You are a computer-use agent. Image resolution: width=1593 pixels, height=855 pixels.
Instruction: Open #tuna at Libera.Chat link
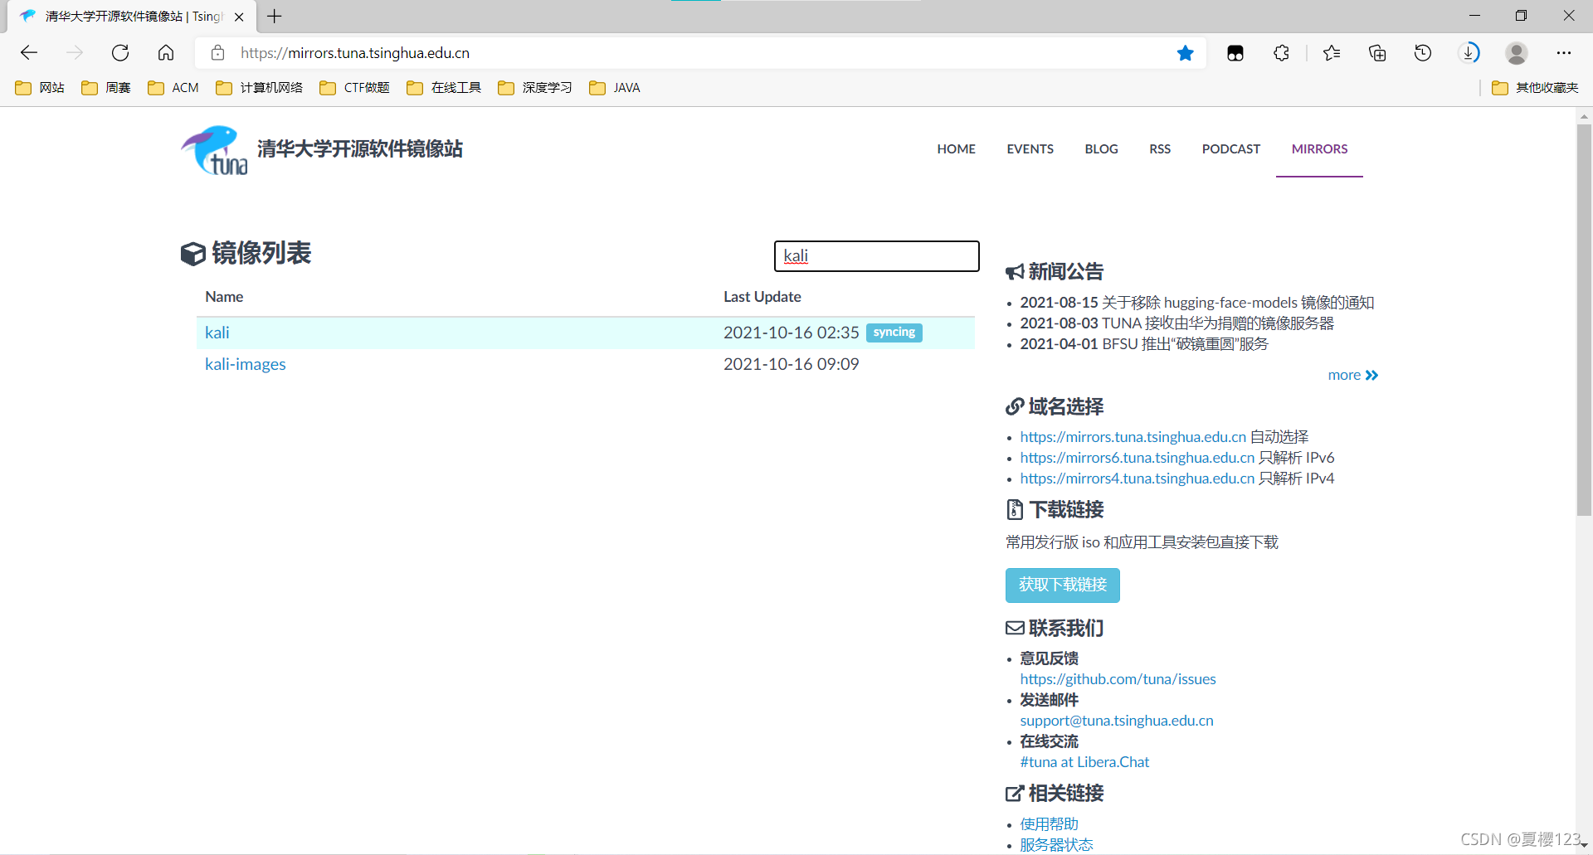(x=1084, y=762)
